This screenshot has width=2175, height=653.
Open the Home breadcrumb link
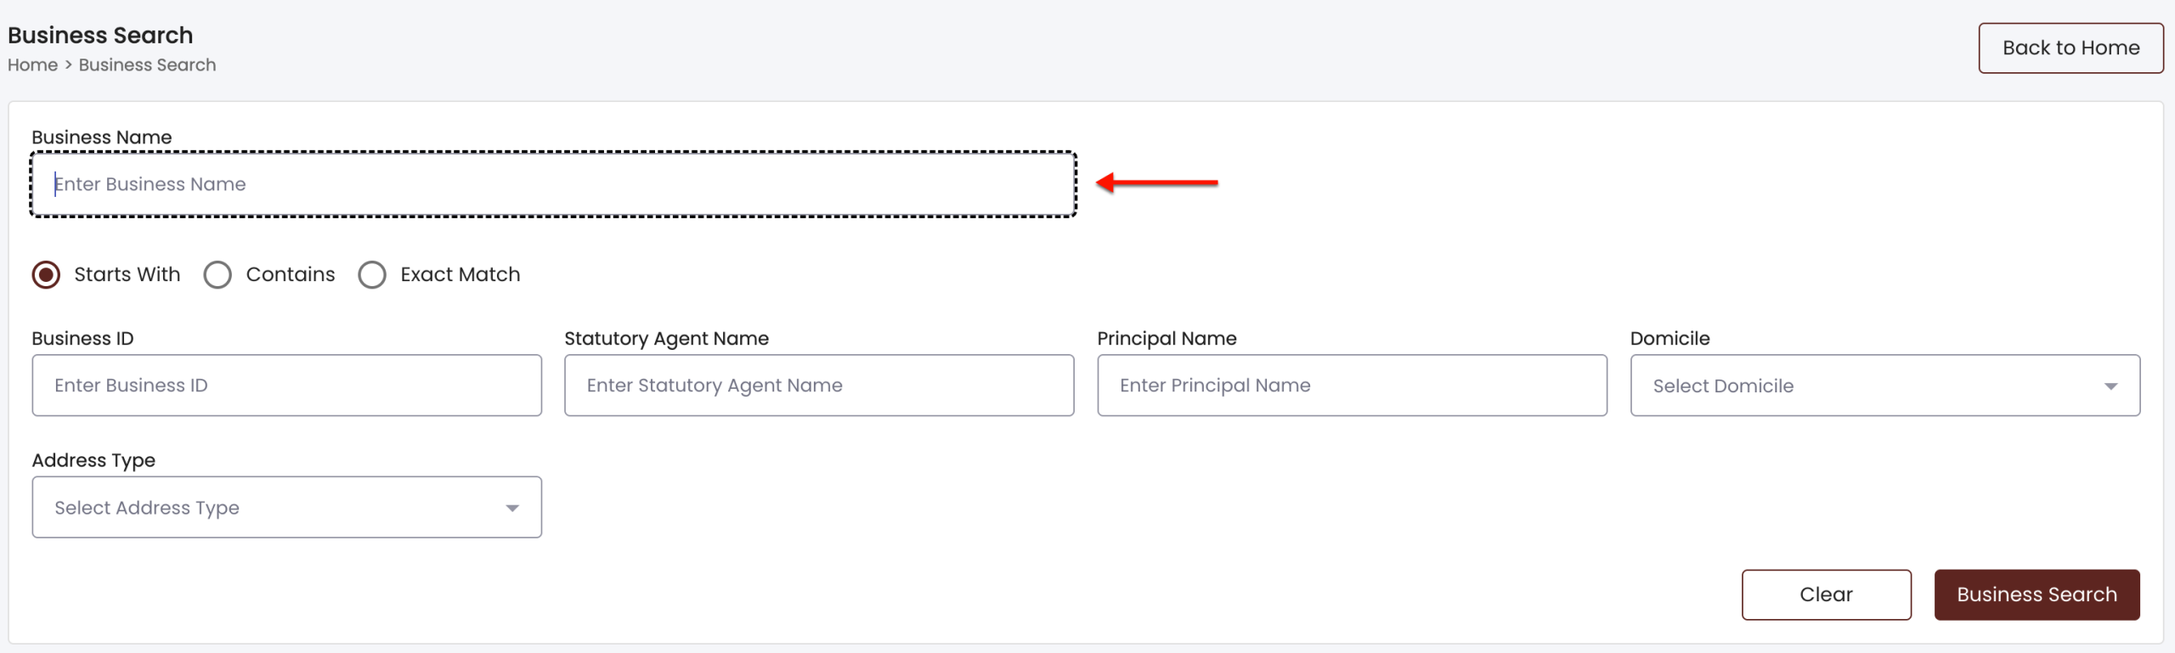(33, 65)
